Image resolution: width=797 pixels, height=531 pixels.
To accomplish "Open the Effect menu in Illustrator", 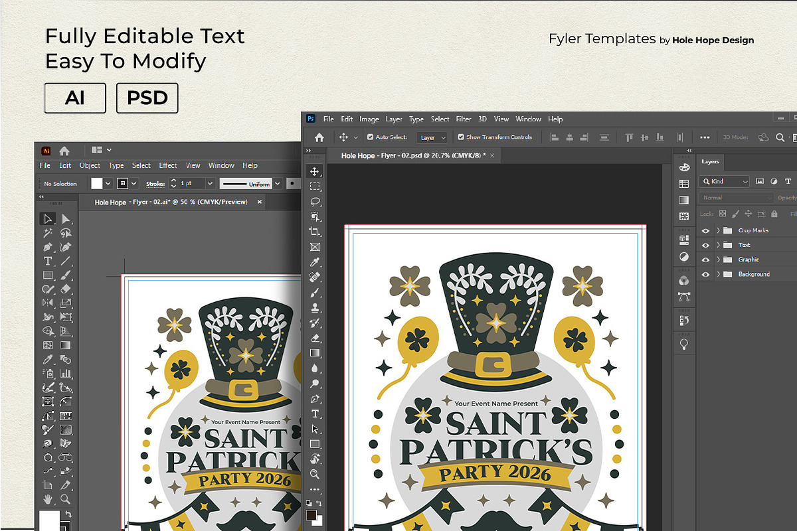I will pos(168,165).
